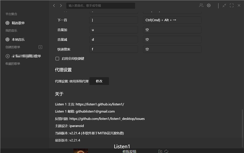This screenshot has height=153, width=244.
Task: Edit the 音量加 shortcut field showing u
Action: [x=113, y=30]
